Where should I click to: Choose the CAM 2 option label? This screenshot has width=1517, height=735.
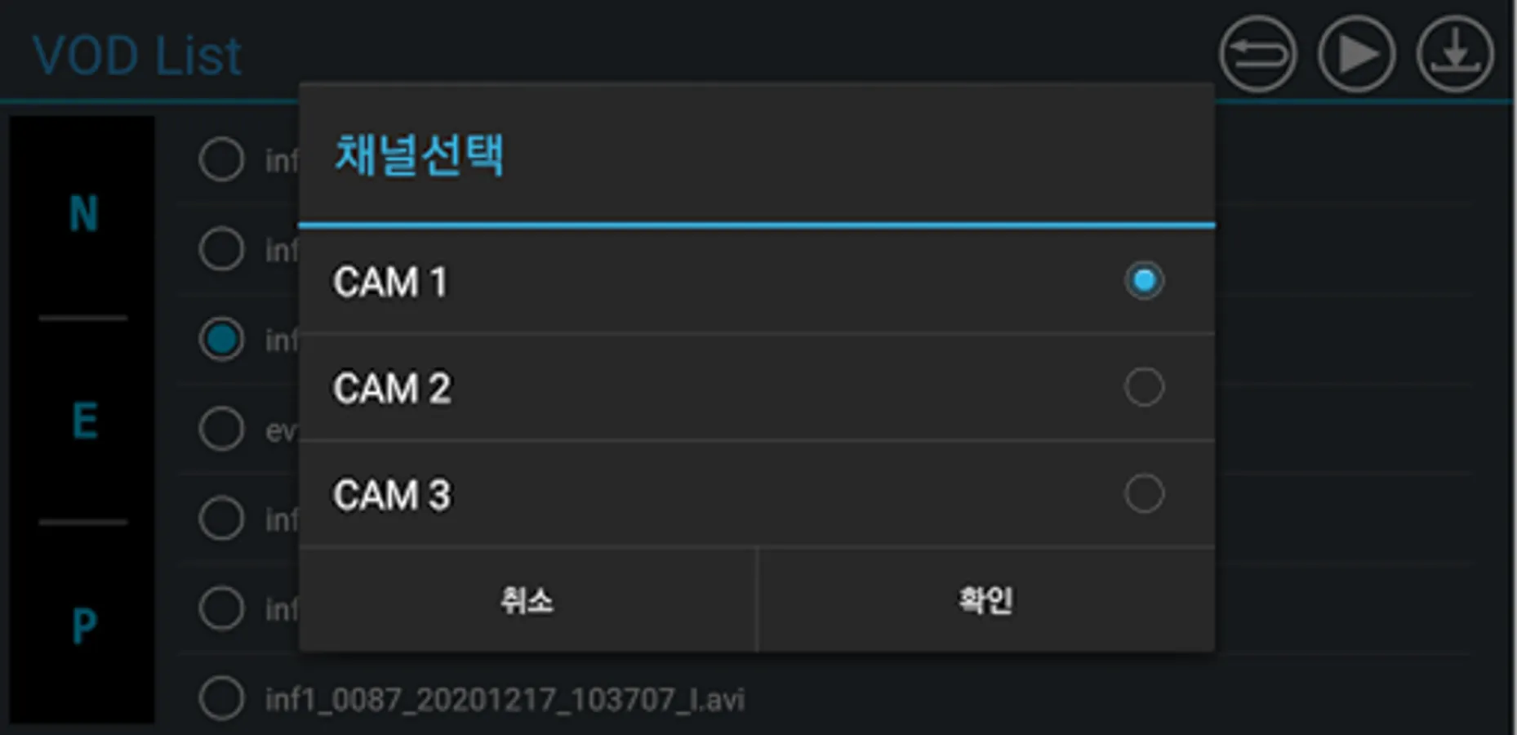tap(392, 389)
